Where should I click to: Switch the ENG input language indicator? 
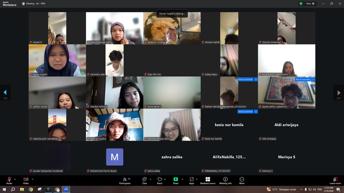(320, 189)
